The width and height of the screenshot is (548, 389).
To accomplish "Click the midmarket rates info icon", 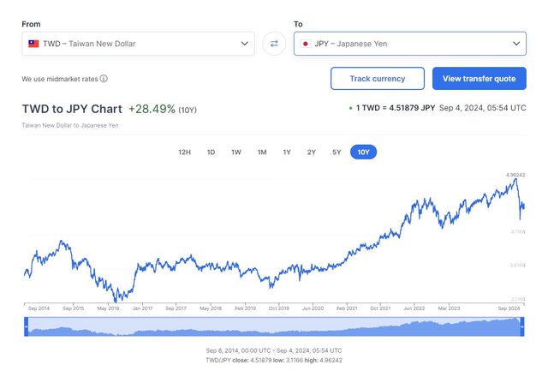I will (104, 79).
